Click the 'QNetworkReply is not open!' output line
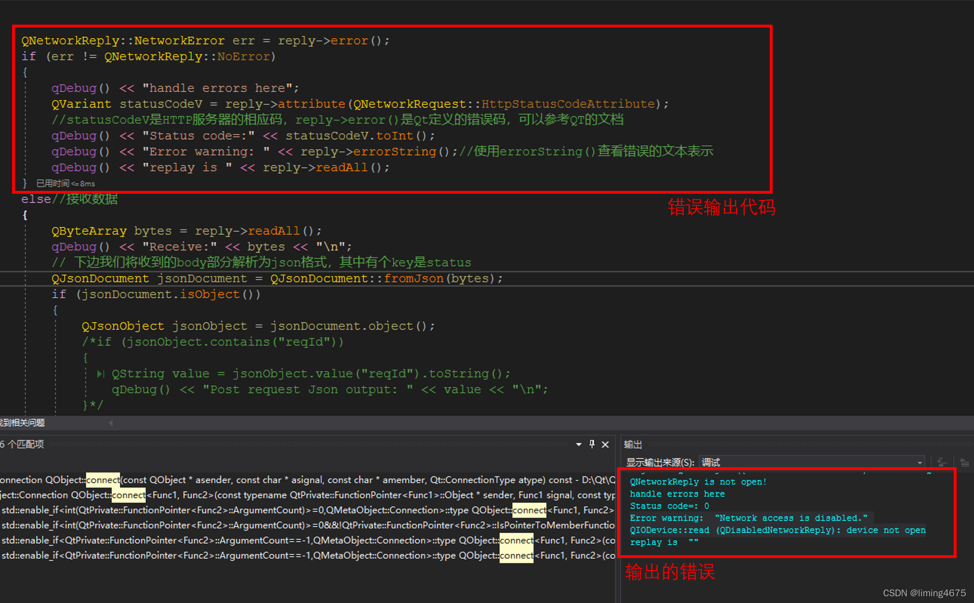Viewport: 974px width, 603px height. (x=698, y=482)
